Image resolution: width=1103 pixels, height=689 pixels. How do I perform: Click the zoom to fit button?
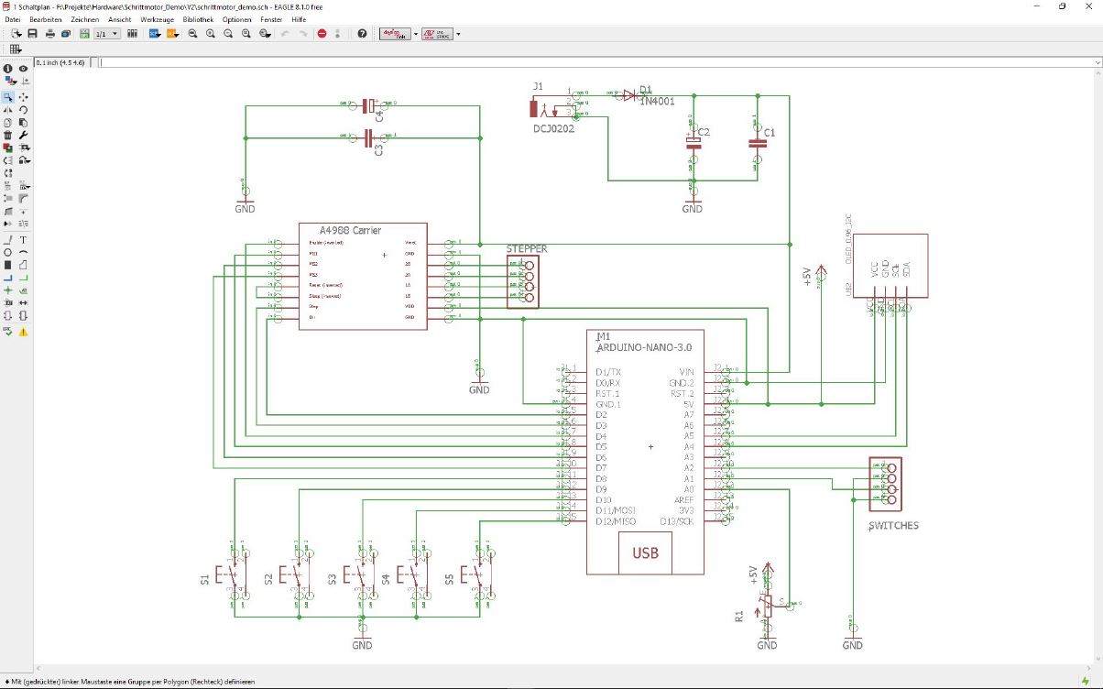(x=192, y=34)
